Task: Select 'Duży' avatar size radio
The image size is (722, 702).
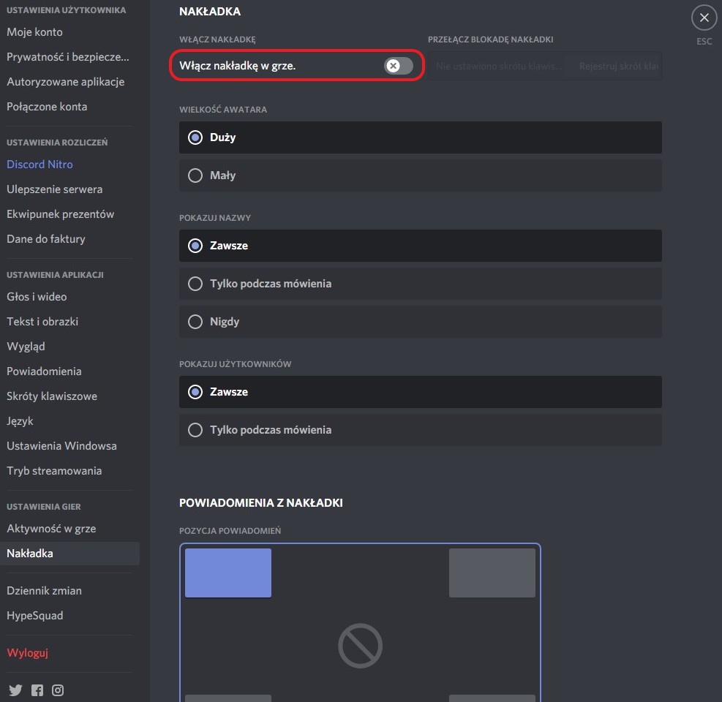Action: pyautogui.click(x=420, y=137)
